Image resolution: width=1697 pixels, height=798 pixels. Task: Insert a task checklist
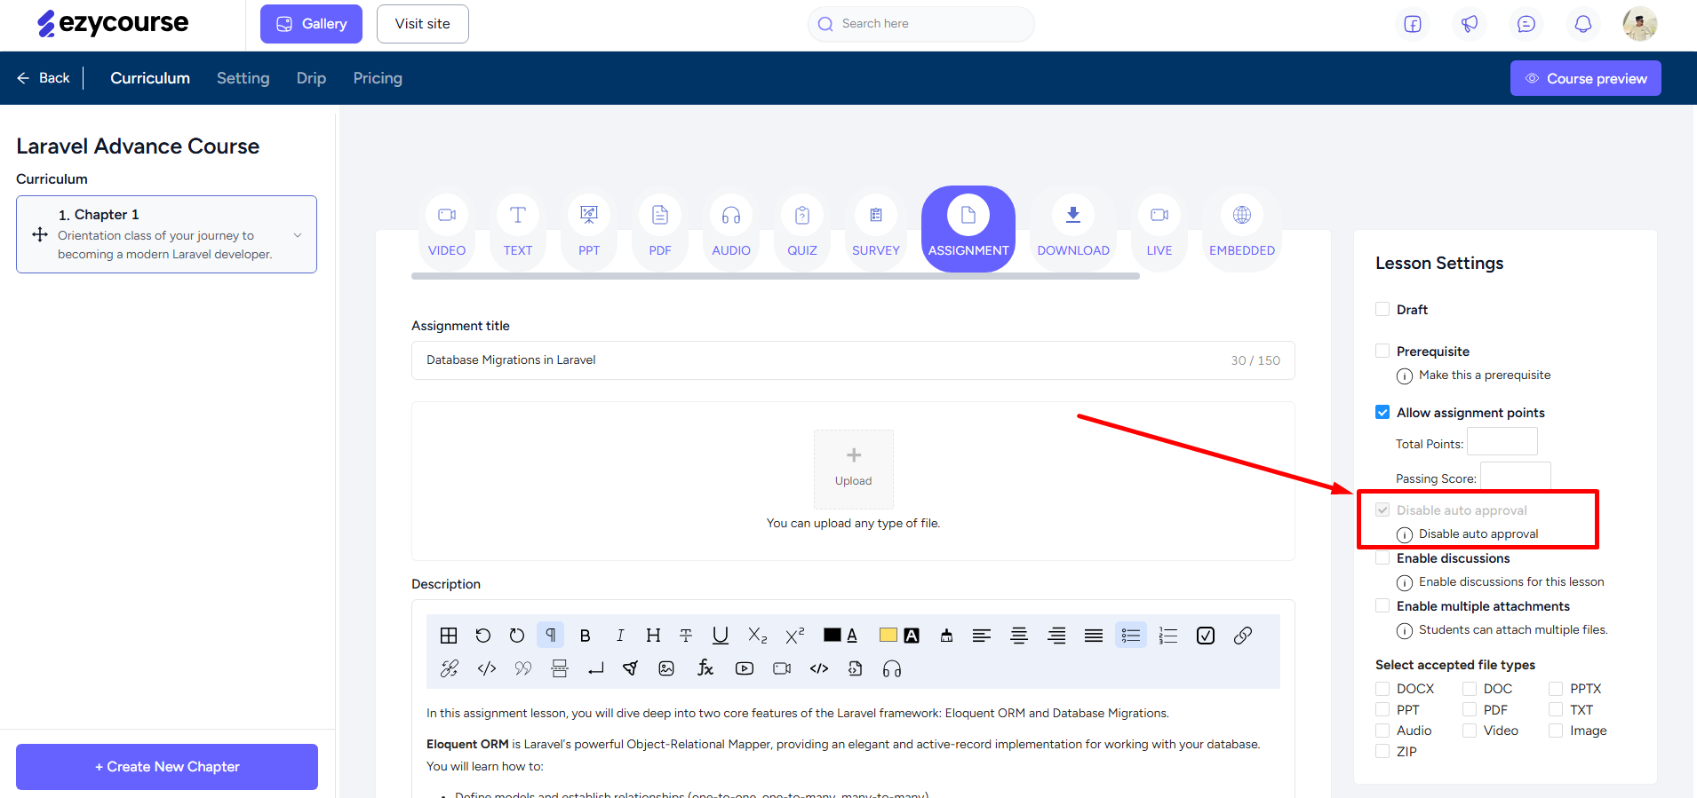coord(1206,636)
